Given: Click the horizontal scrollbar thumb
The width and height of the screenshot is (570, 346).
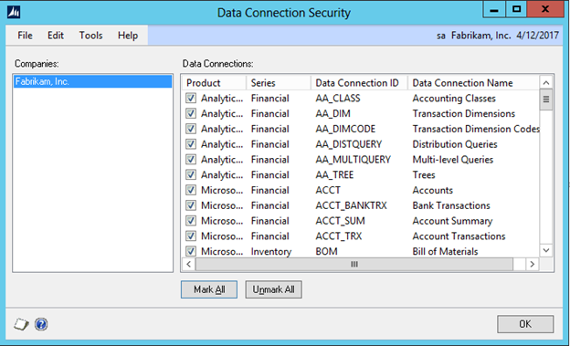Looking at the screenshot, I should pyautogui.click(x=354, y=264).
